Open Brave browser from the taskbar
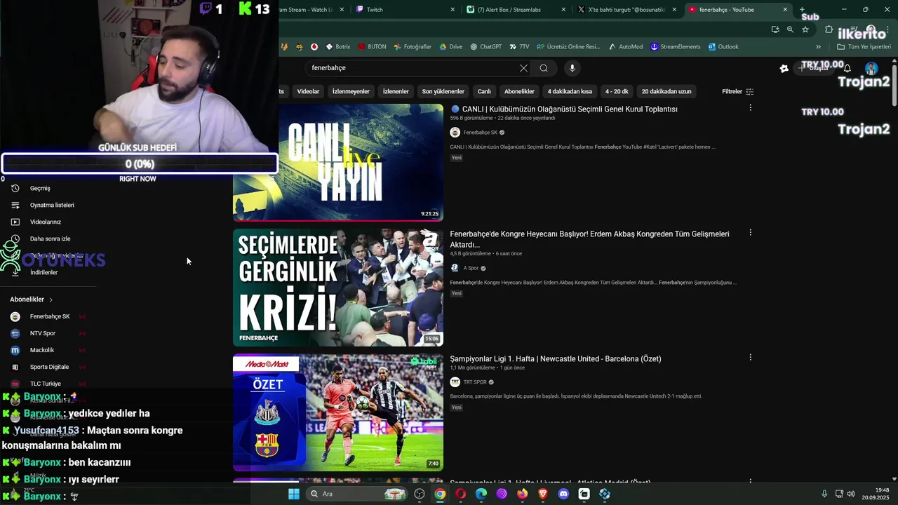898x505 pixels. (543, 494)
